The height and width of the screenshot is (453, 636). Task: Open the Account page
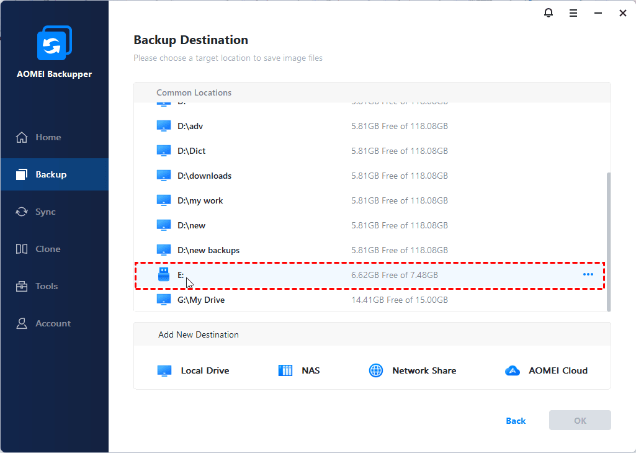tap(53, 323)
